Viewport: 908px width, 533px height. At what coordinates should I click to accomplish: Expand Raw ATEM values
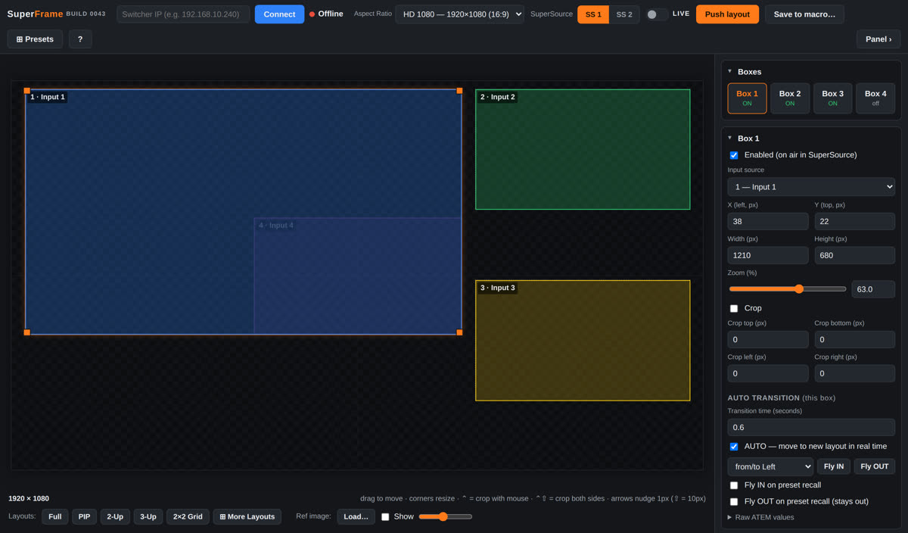[x=760, y=517]
